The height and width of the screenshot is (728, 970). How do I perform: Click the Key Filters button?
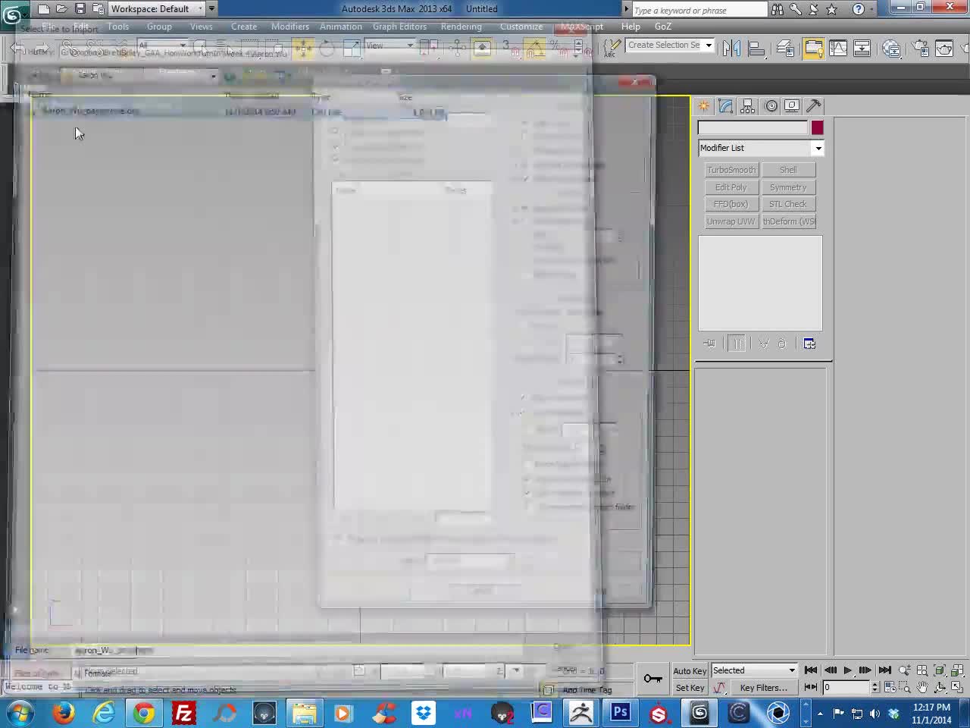(763, 688)
